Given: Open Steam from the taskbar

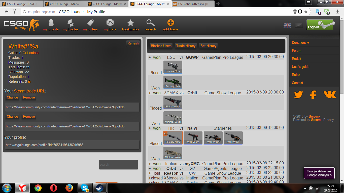Looking at the screenshot, I should pos(100,188).
